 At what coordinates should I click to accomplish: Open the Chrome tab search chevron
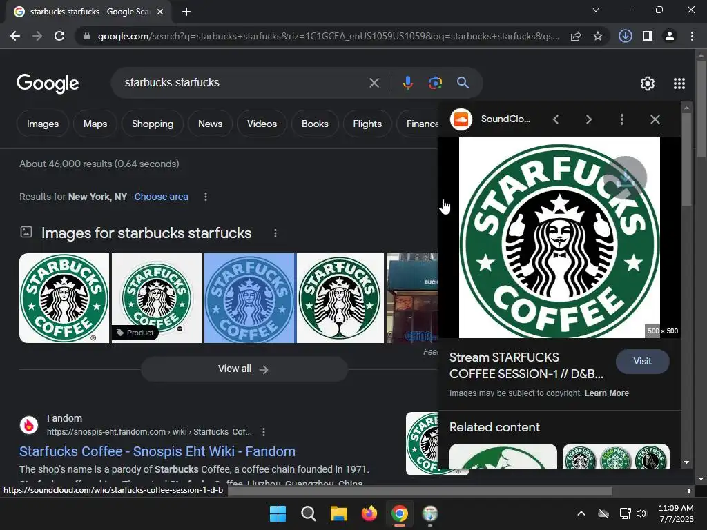596,10
